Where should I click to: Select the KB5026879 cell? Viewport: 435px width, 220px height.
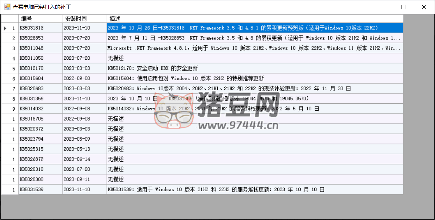tap(41, 159)
